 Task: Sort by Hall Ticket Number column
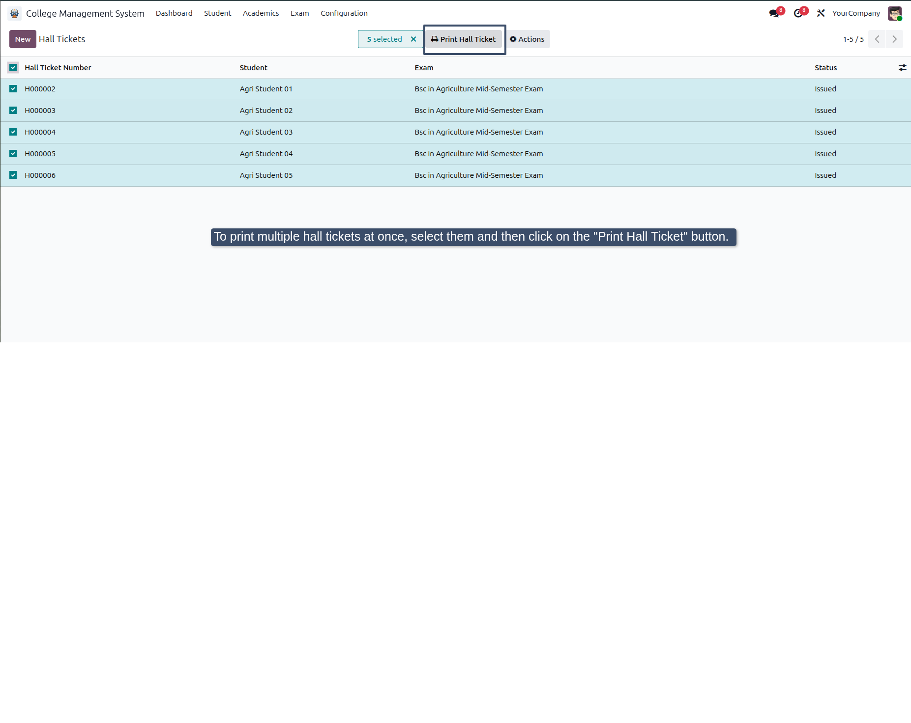[x=58, y=68]
